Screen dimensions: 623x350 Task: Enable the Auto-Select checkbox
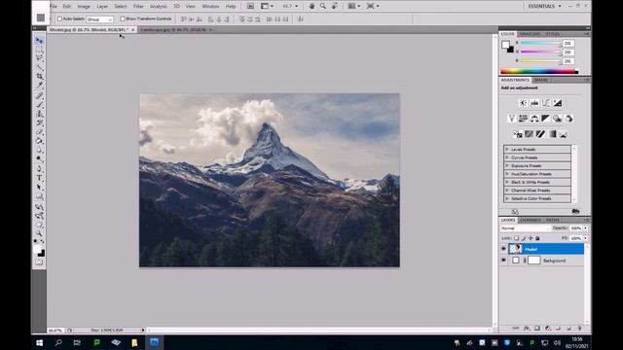coord(60,18)
